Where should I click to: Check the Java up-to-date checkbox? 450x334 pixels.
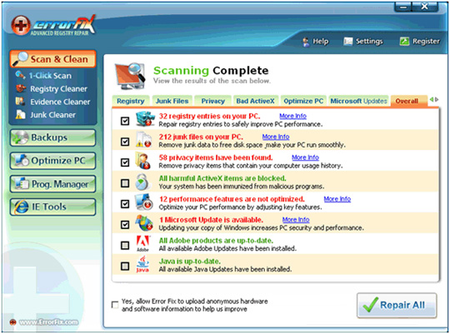125,266
